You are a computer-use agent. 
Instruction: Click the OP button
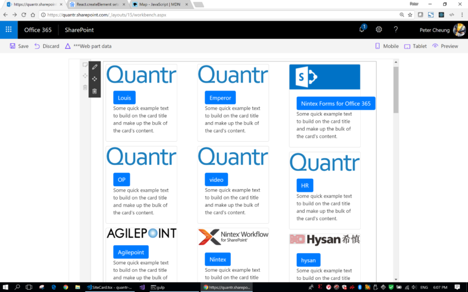[121, 179]
